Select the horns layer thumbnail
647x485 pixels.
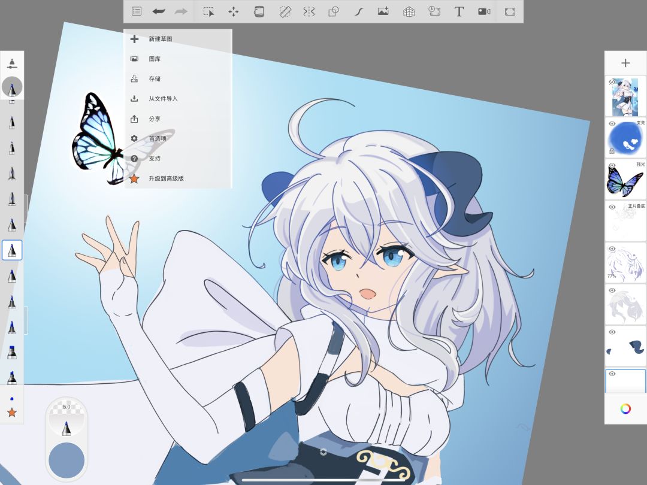point(625,347)
